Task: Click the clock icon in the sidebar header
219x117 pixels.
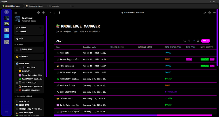Action: click(43, 13)
